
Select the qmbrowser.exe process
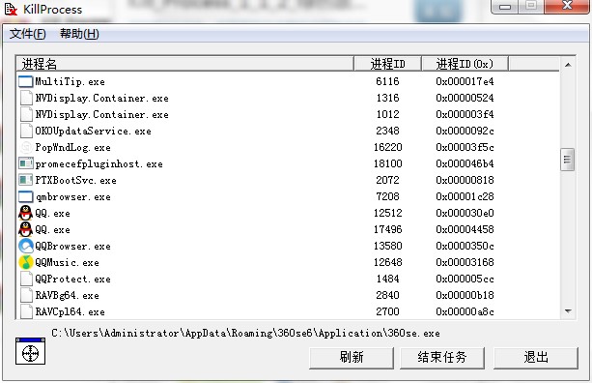[72, 197]
